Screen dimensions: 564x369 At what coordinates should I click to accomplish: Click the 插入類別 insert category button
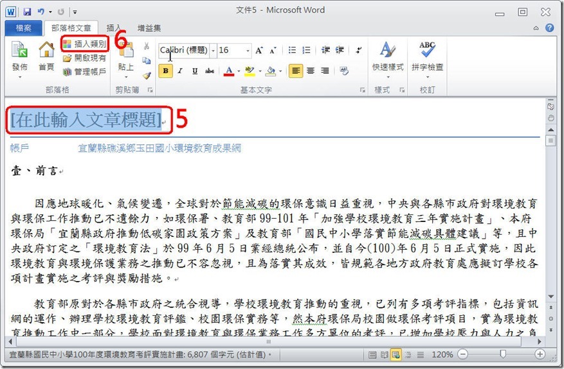84,44
